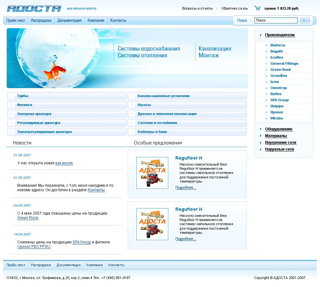Open the Документация menu item
Screen dimensions: 320x287
tap(68, 20)
